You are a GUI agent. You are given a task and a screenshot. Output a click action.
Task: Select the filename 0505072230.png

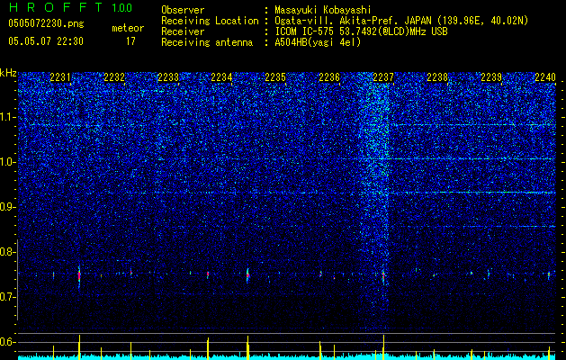46,24
